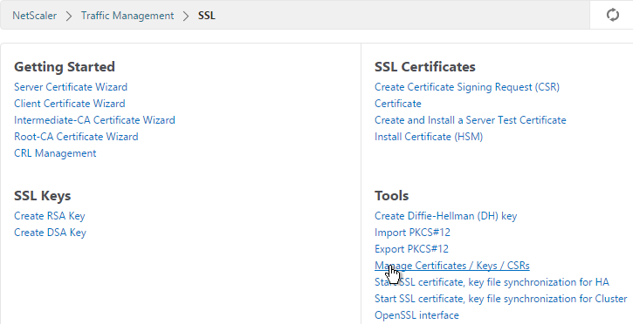Start Root-CA Certificate Wizard

(76, 137)
